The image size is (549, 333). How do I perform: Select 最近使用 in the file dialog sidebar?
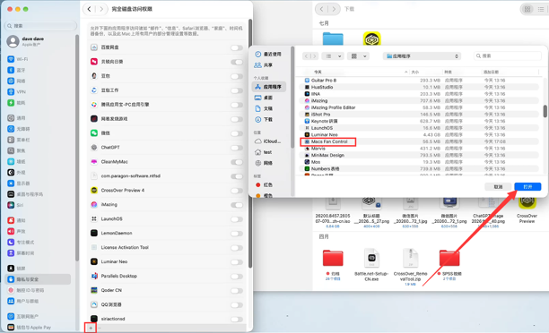(268, 55)
